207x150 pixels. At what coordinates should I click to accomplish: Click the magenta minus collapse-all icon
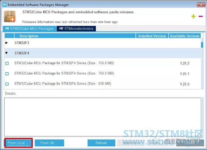click(x=200, y=16)
